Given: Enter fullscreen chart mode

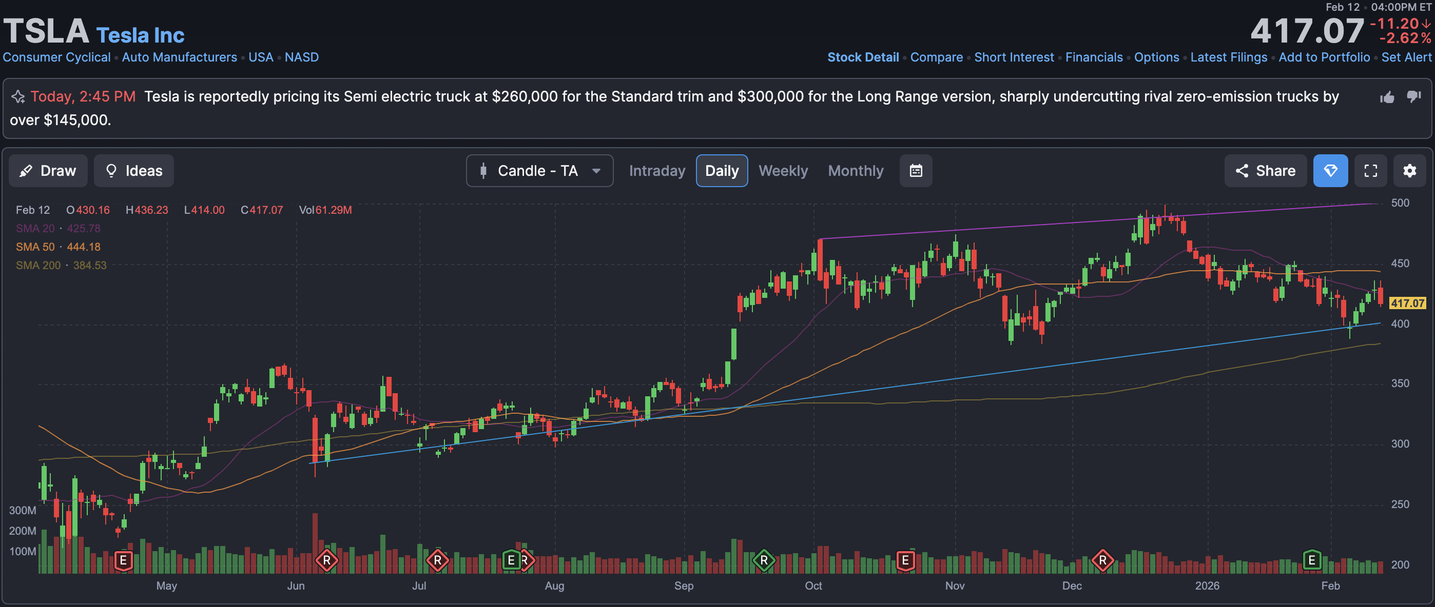Looking at the screenshot, I should click(1370, 171).
